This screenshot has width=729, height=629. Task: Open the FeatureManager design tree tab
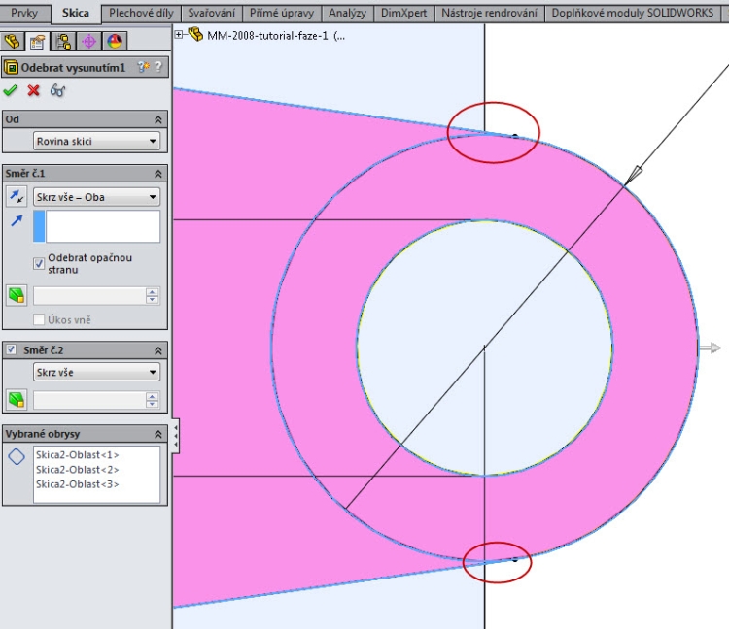coord(13,42)
